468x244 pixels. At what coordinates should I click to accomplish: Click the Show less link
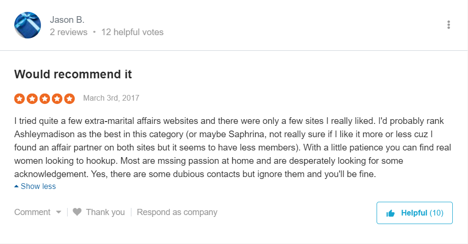tap(38, 186)
